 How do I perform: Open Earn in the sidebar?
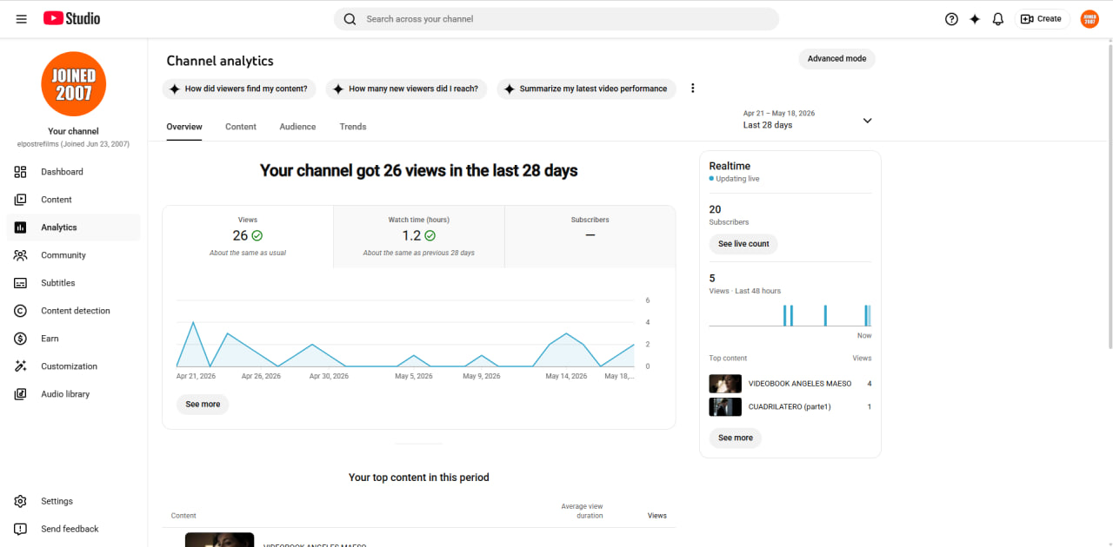[73, 339]
